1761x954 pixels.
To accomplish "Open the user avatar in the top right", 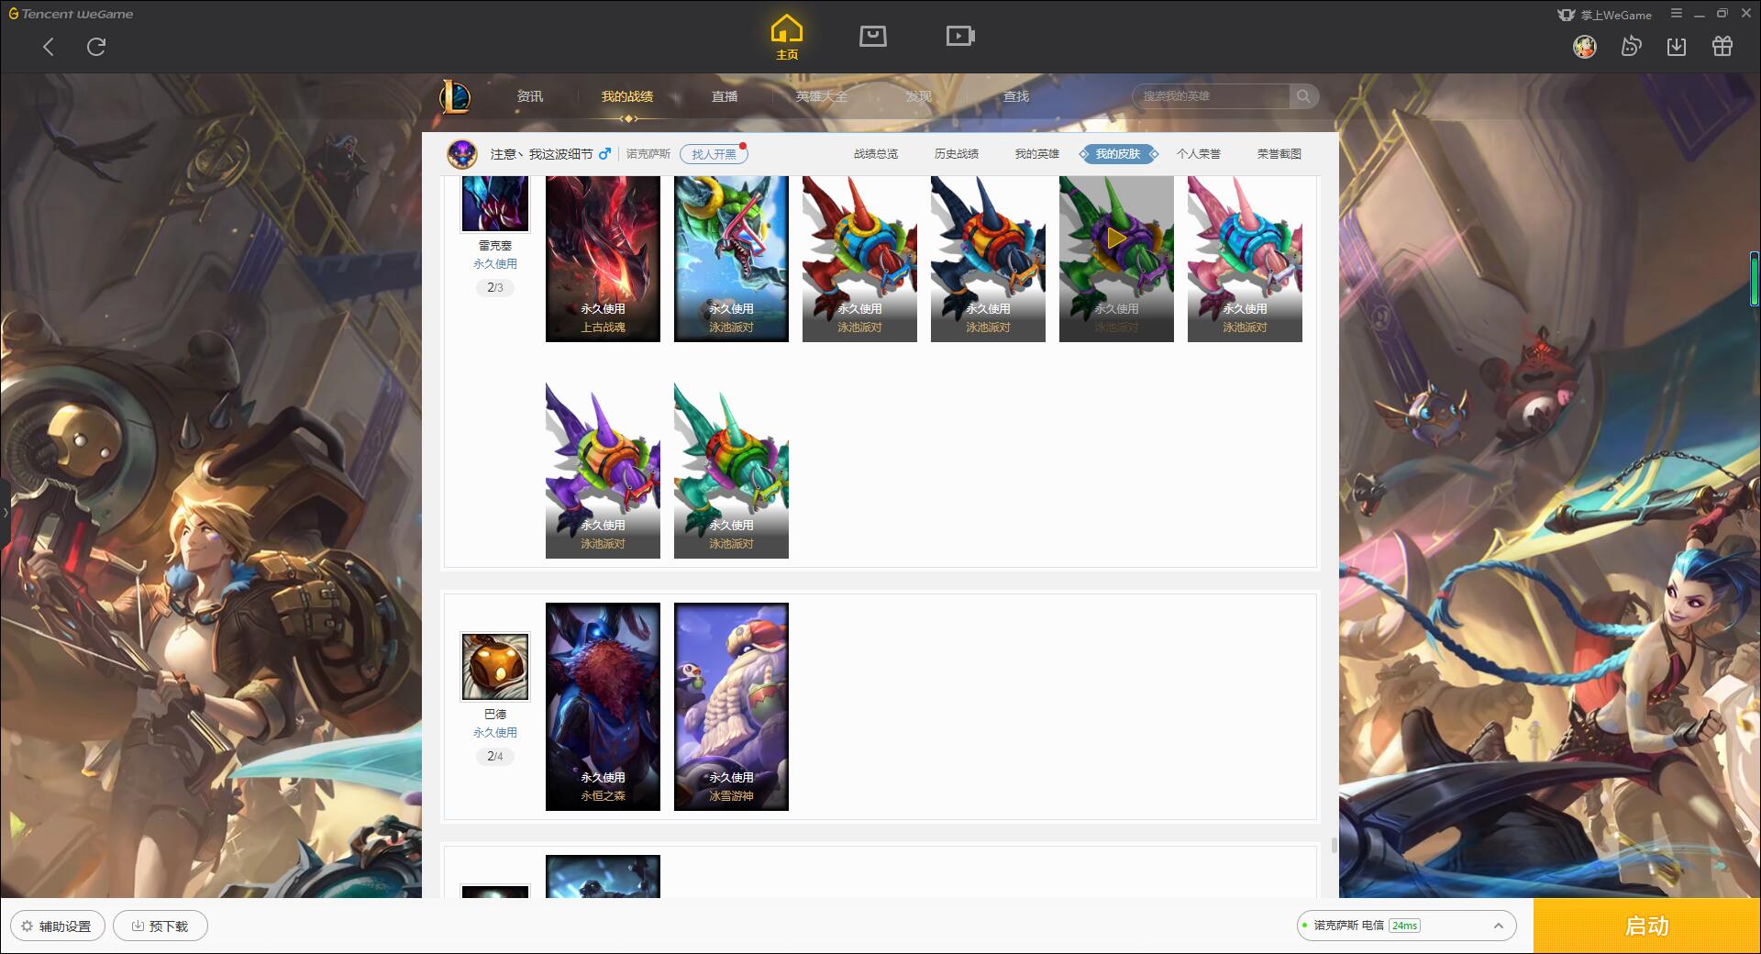I will 1585,46.
